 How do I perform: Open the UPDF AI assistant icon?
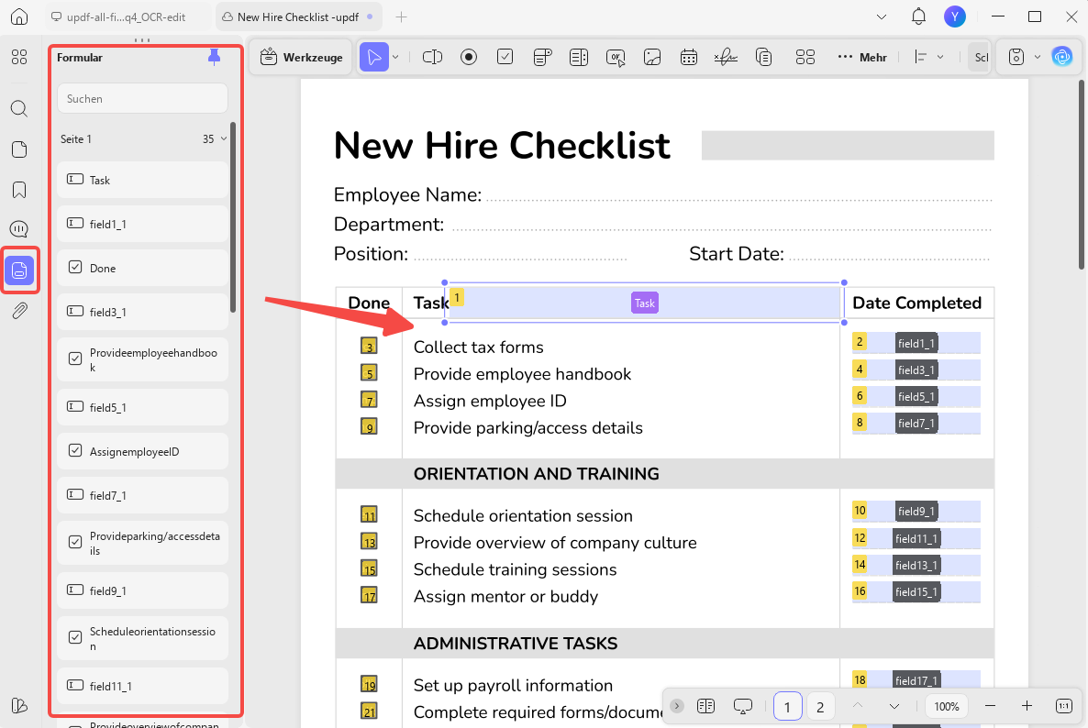(x=1061, y=57)
